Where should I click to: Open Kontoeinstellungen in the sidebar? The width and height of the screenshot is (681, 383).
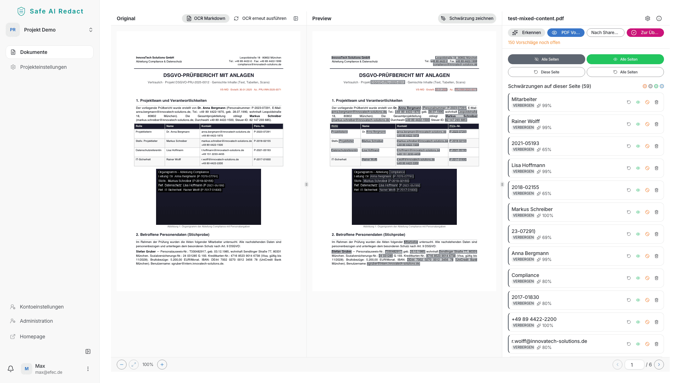41,307
